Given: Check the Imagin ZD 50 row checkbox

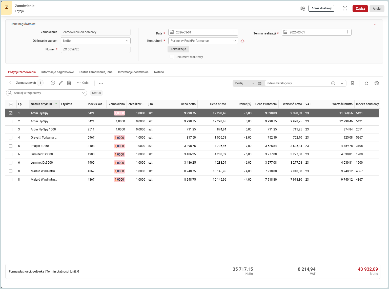Looking at the screenshot, I should [11, 146].
